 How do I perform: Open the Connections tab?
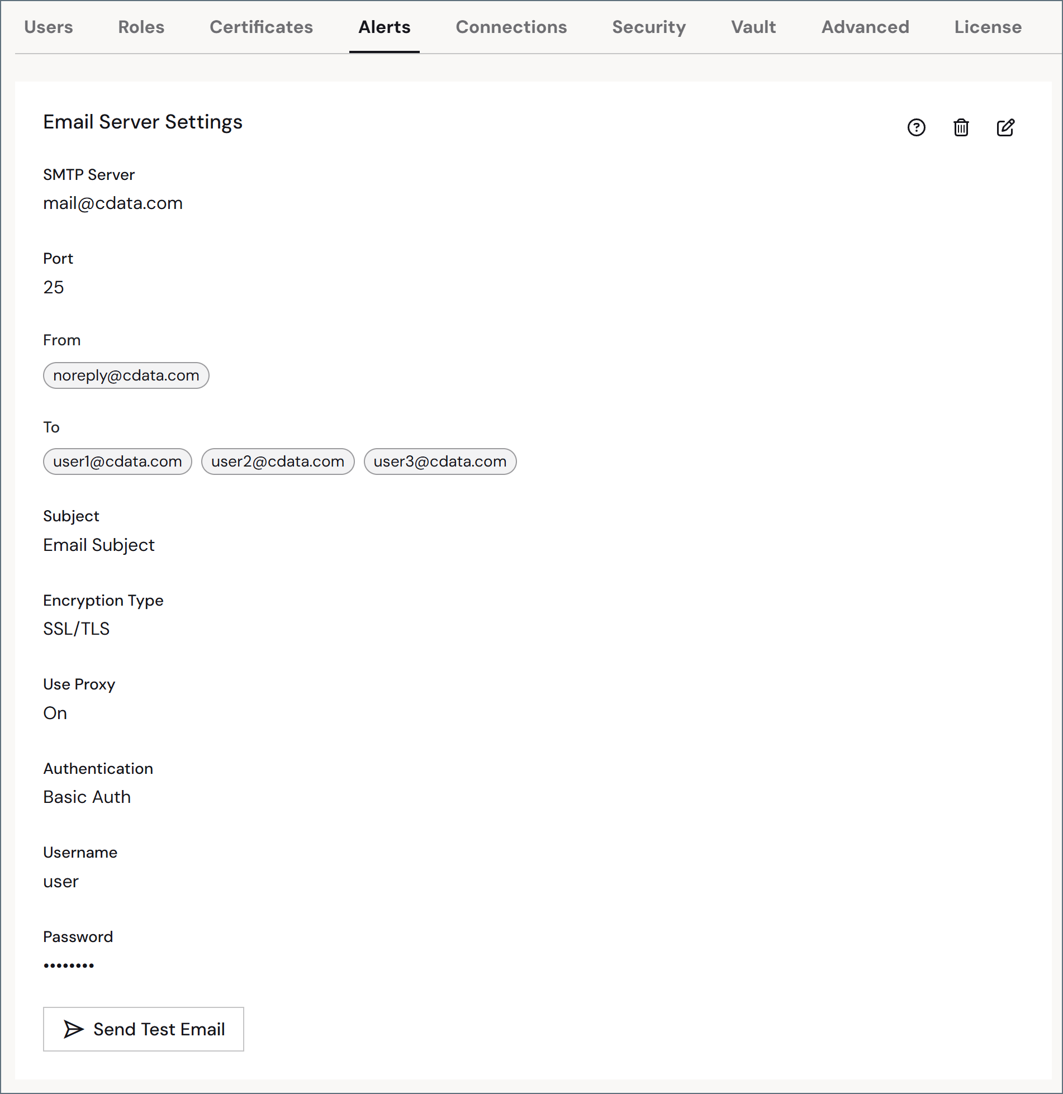click(511, 27)
